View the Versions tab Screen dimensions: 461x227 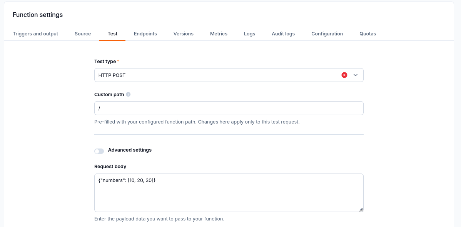(184, 33)
